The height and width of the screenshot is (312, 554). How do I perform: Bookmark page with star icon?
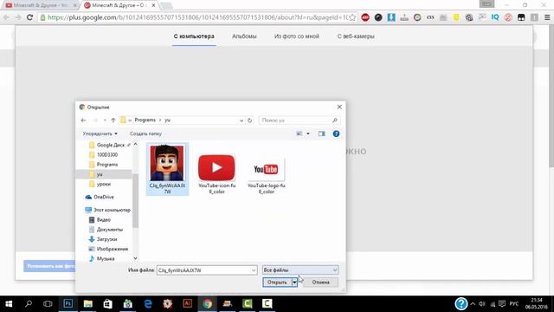tap(352, 17)
